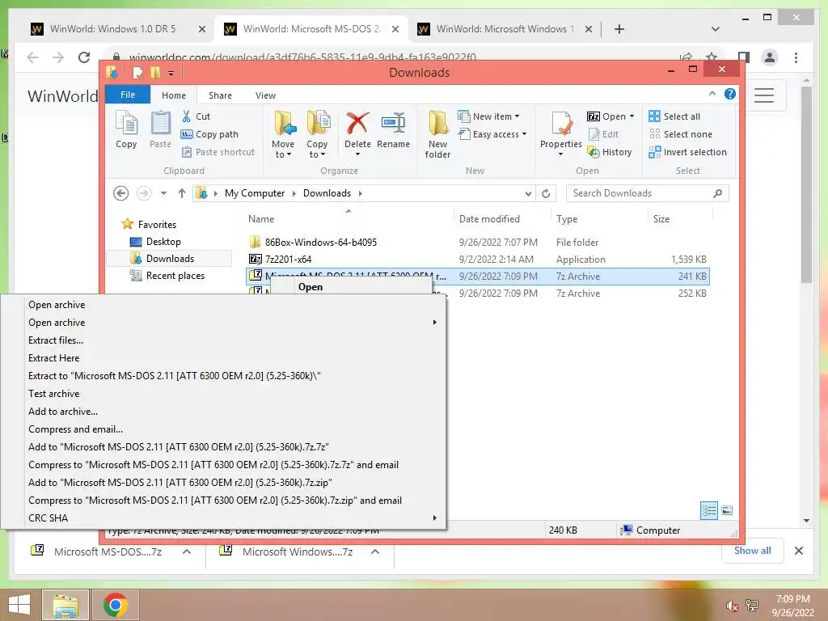Select Desktop in Favorites

(163, 241)
